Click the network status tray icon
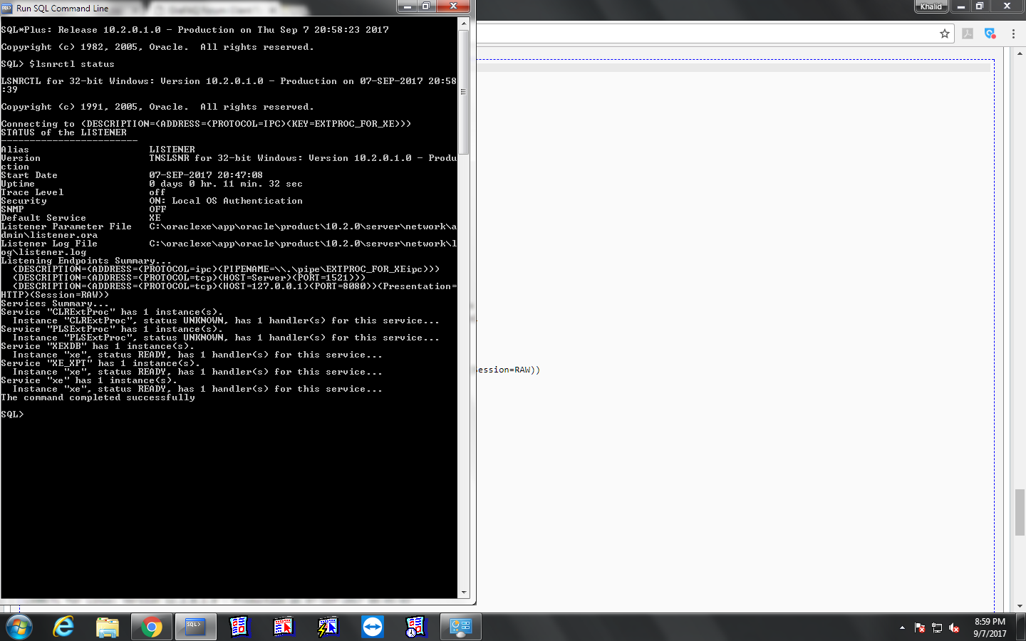This screenshot has width=1026, height=641. 937,627
